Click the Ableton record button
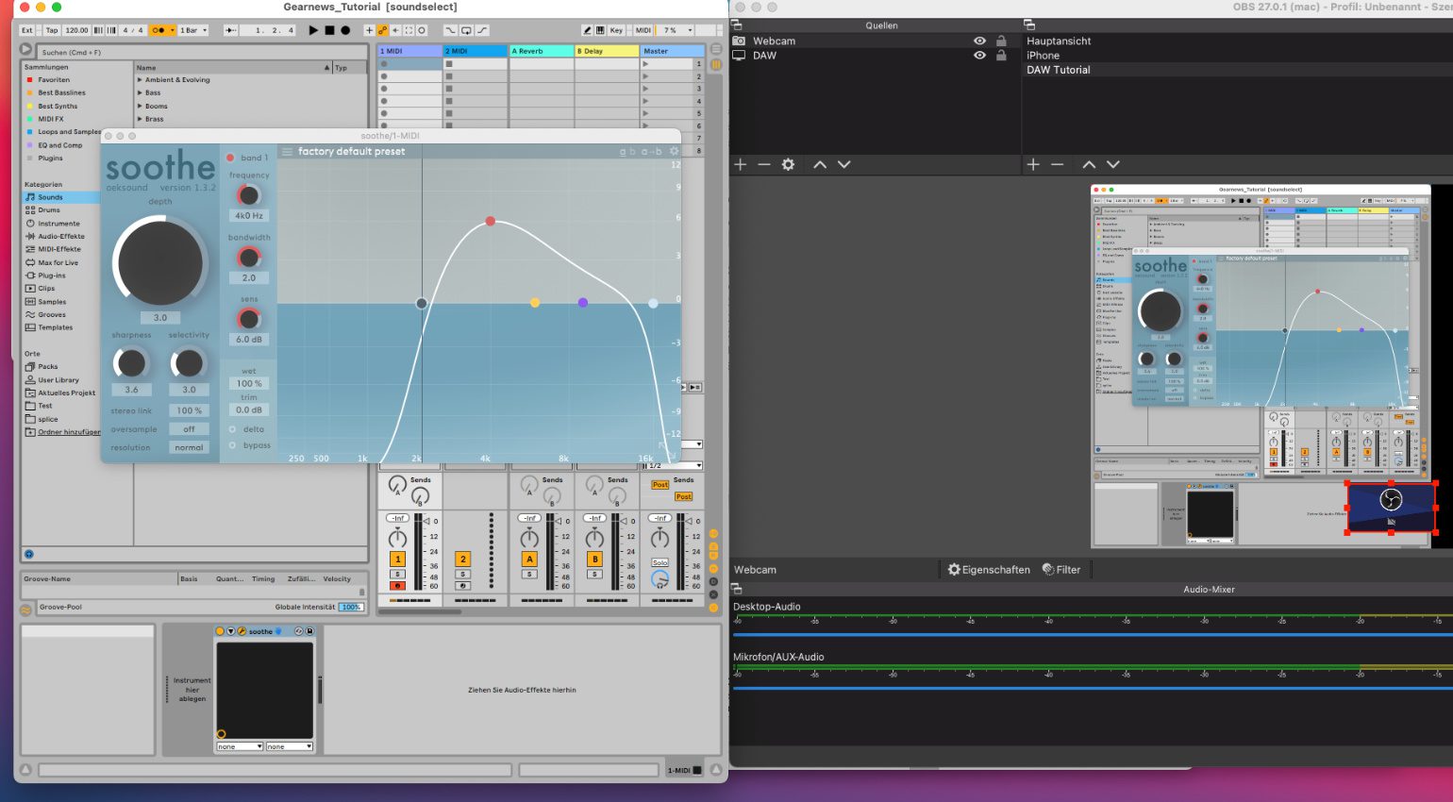1453x802 pixels. [345, 30]
